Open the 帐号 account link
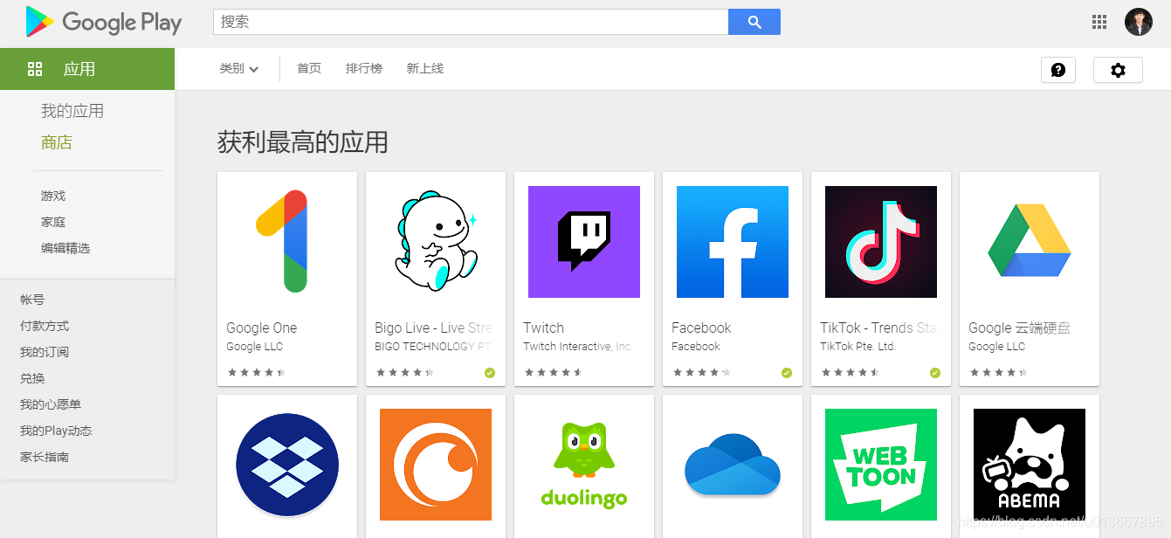Screen dimensions: 1171x538 tap(32, 300)
